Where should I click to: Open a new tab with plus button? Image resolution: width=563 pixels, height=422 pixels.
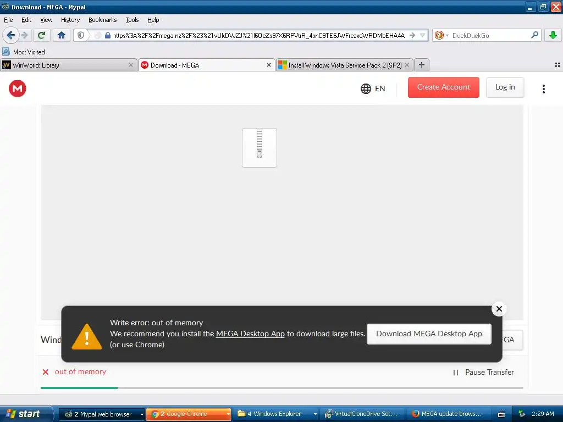[x=422, y=65]
